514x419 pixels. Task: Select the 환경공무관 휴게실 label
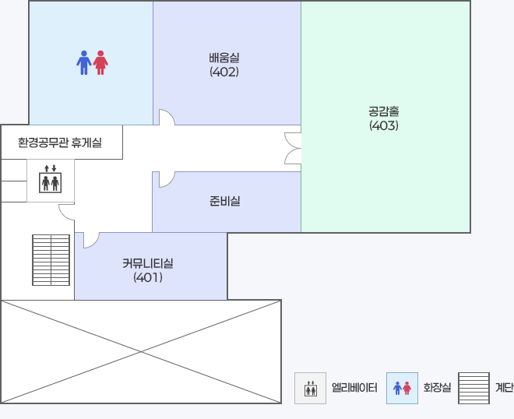60,143
